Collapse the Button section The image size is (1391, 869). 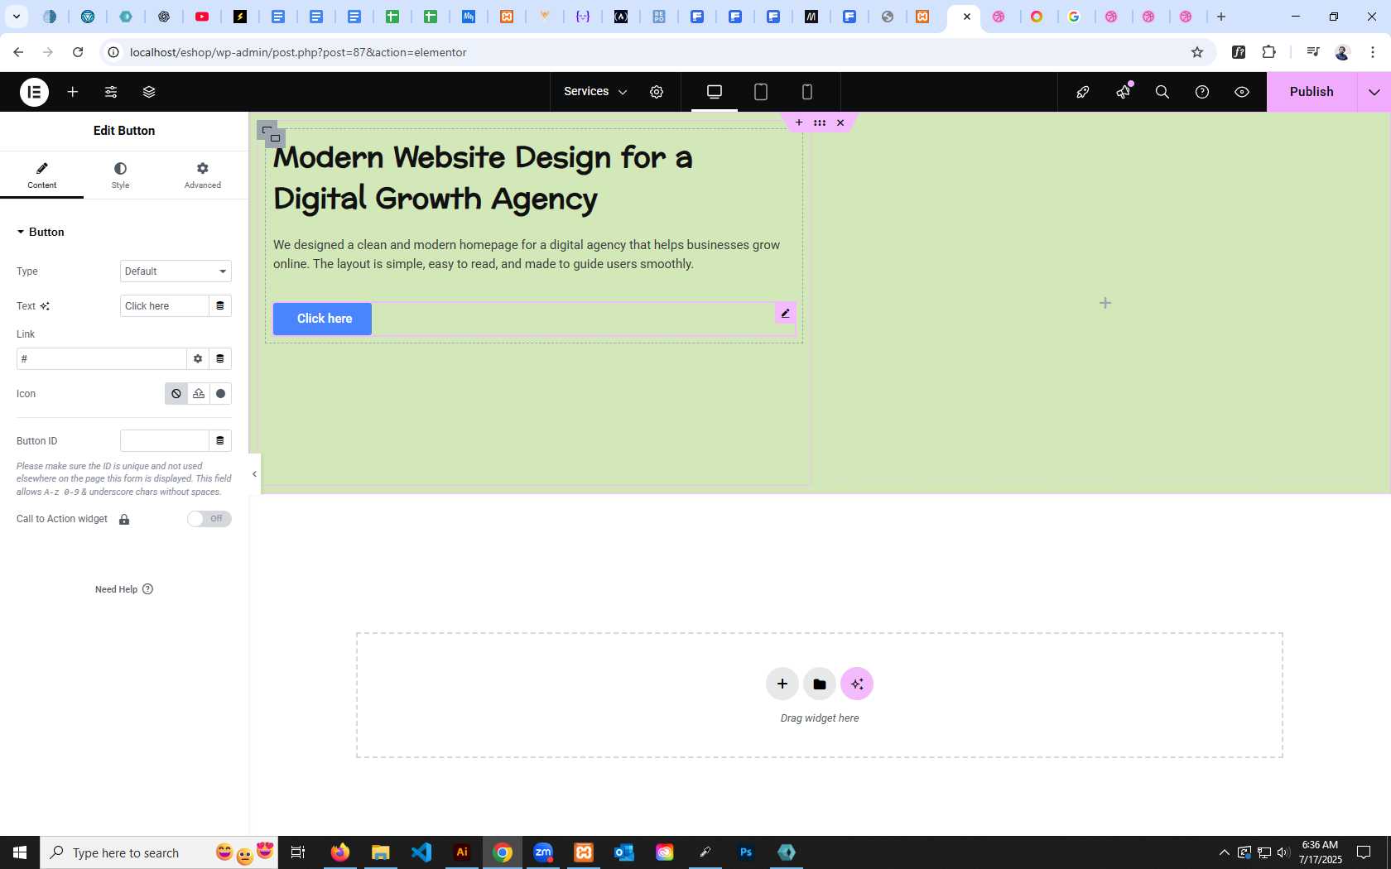[x=40, y=232]
